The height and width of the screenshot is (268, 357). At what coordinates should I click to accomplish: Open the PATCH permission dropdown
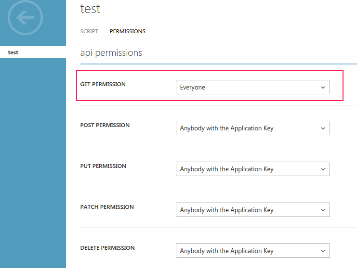(x=252, y=210)
